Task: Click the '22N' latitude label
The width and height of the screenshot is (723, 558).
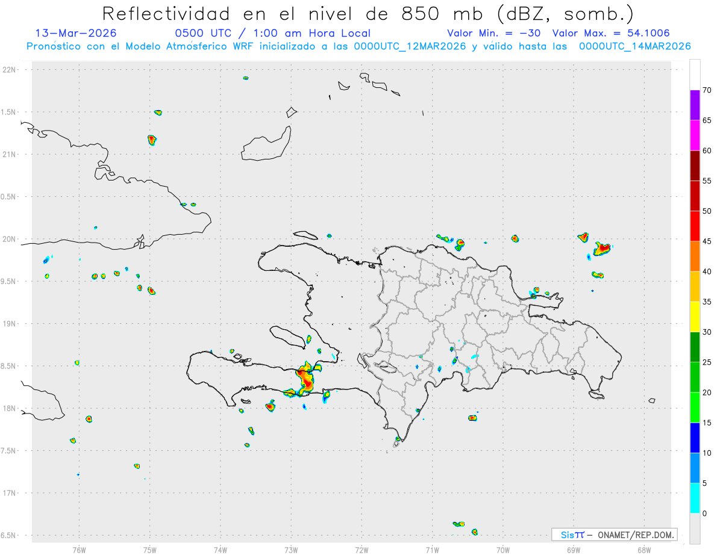Action: click(x=10, y=70)
